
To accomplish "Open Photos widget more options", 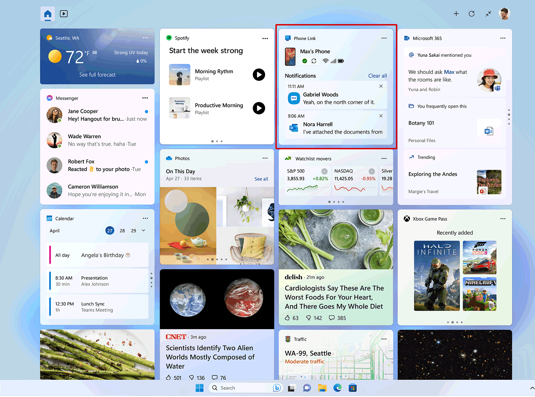I will [x=265, y=158].
